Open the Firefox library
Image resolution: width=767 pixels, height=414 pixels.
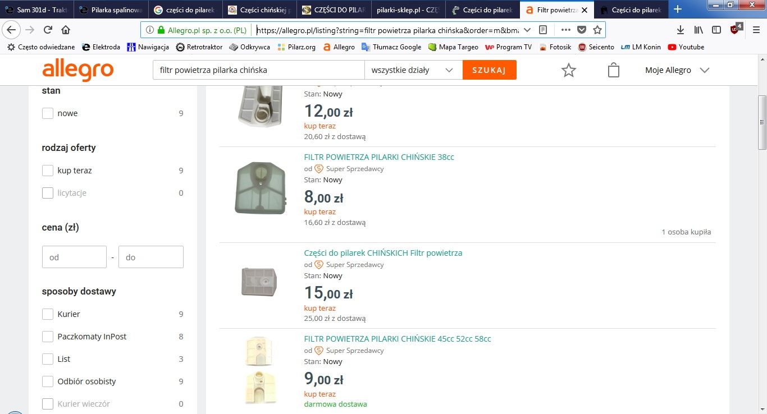click(698, 30)
